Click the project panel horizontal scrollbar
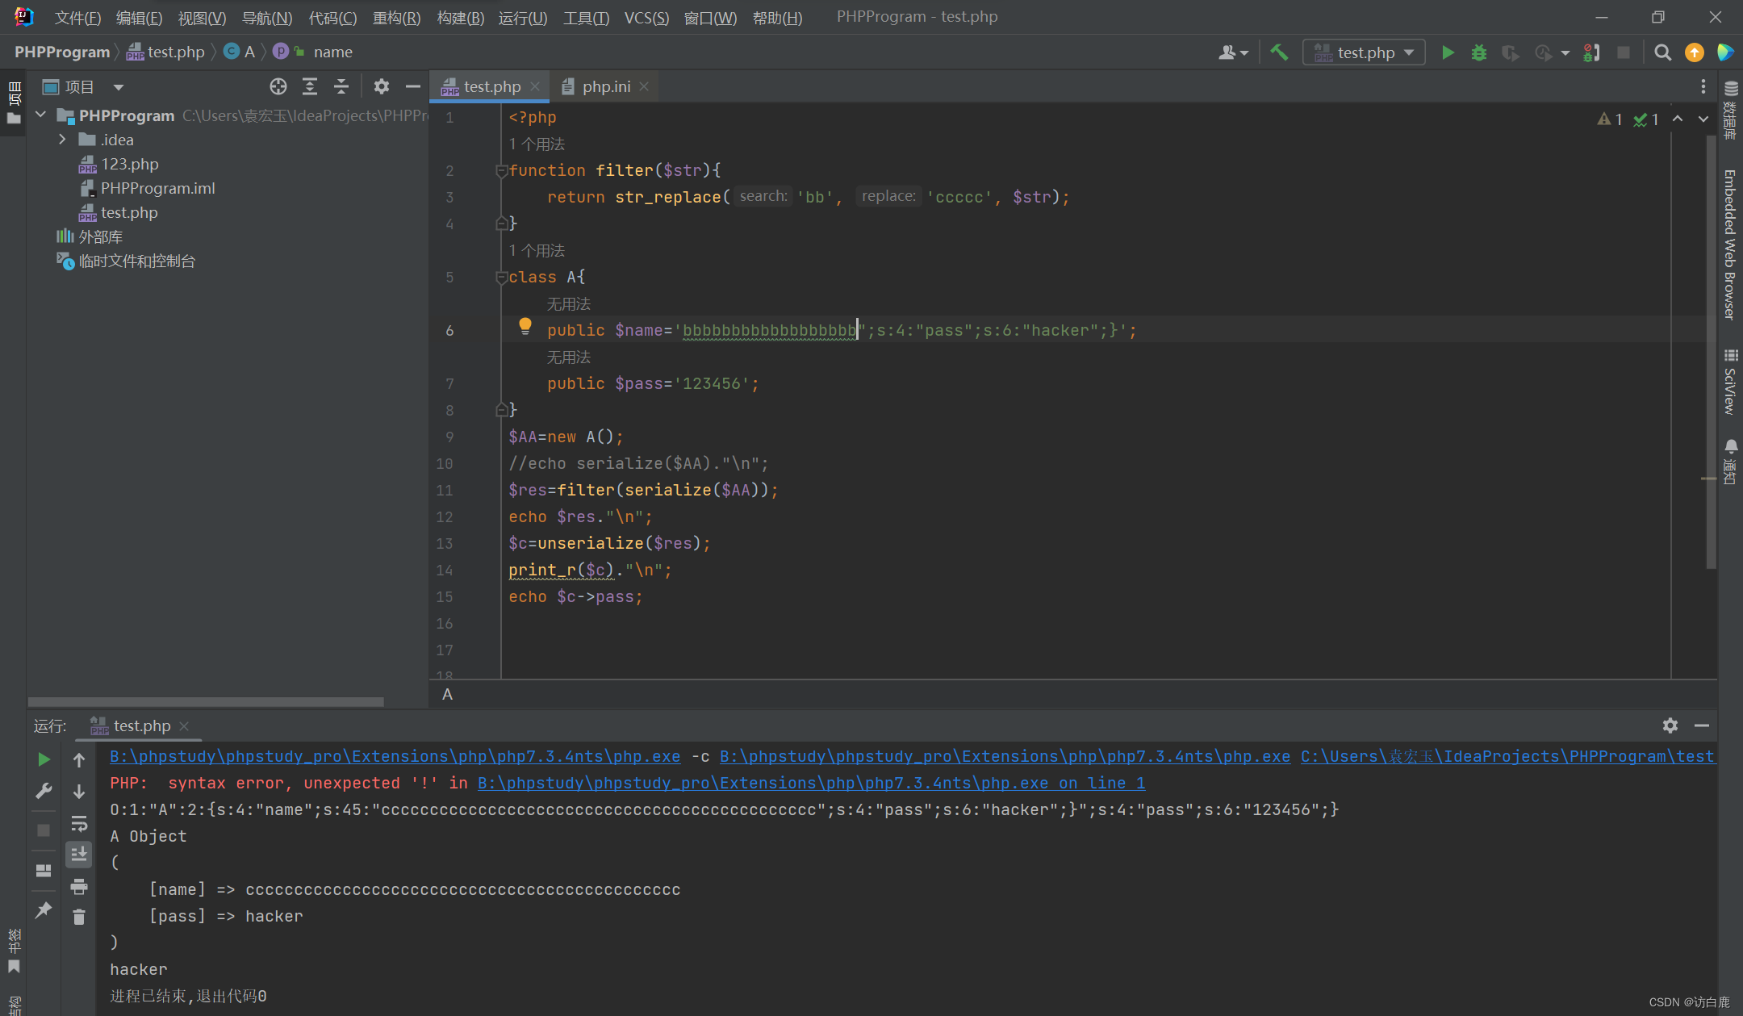 206,701
